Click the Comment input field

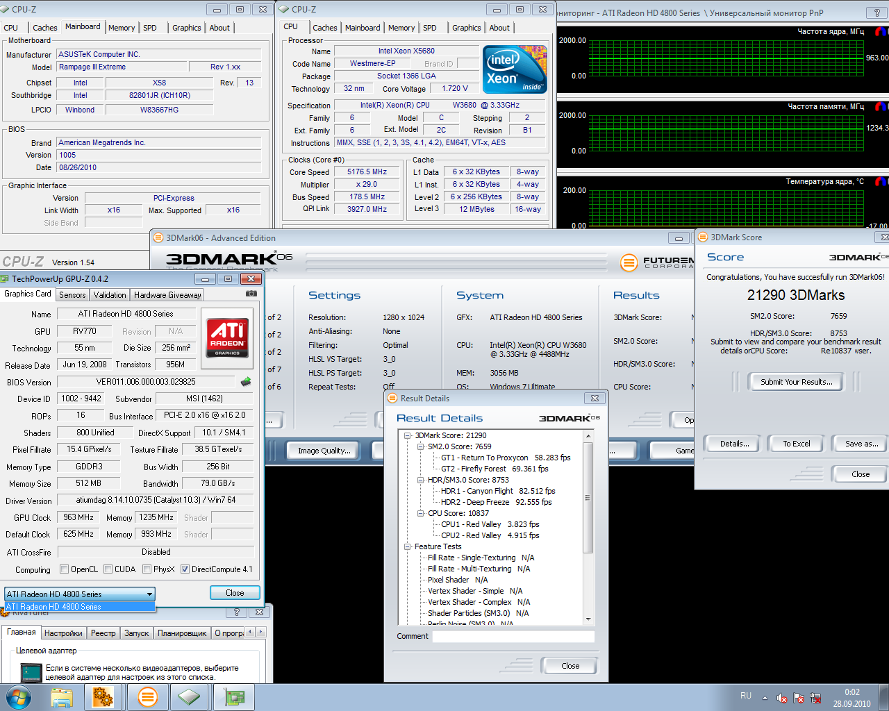pos(513,636)
